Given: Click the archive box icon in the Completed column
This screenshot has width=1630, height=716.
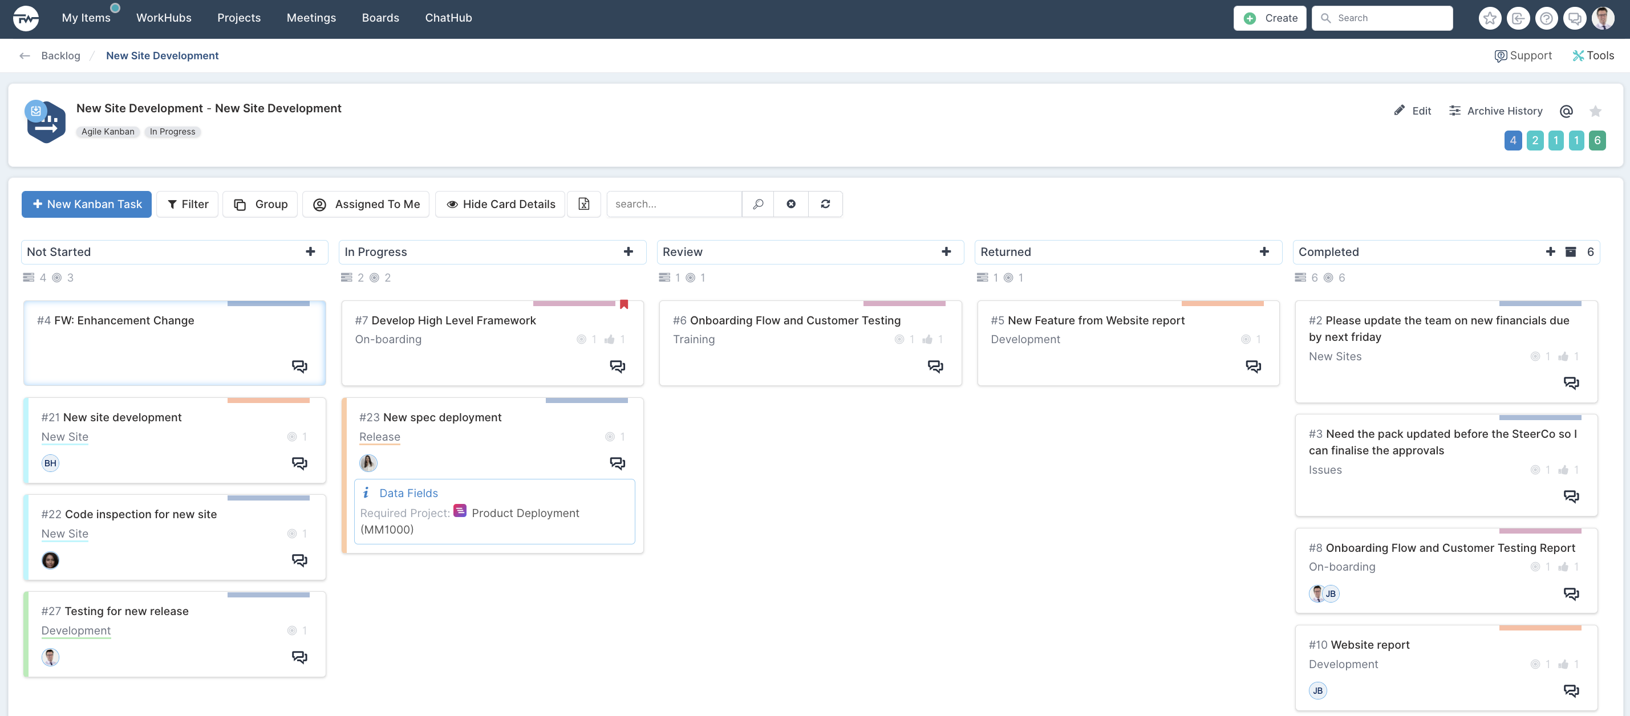Looking at the screenshot, I should point(1571,252).
